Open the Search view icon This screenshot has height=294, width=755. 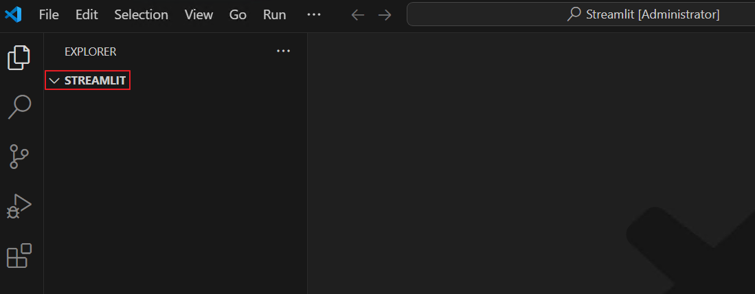coord(19,107)
